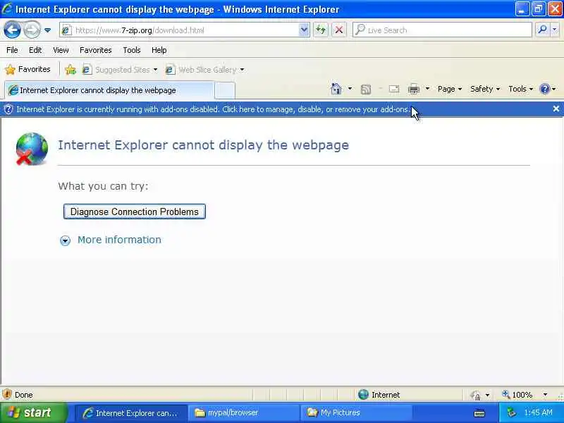
Task: Click the Internet Explorer title bar logo
Action: point(7,8)
